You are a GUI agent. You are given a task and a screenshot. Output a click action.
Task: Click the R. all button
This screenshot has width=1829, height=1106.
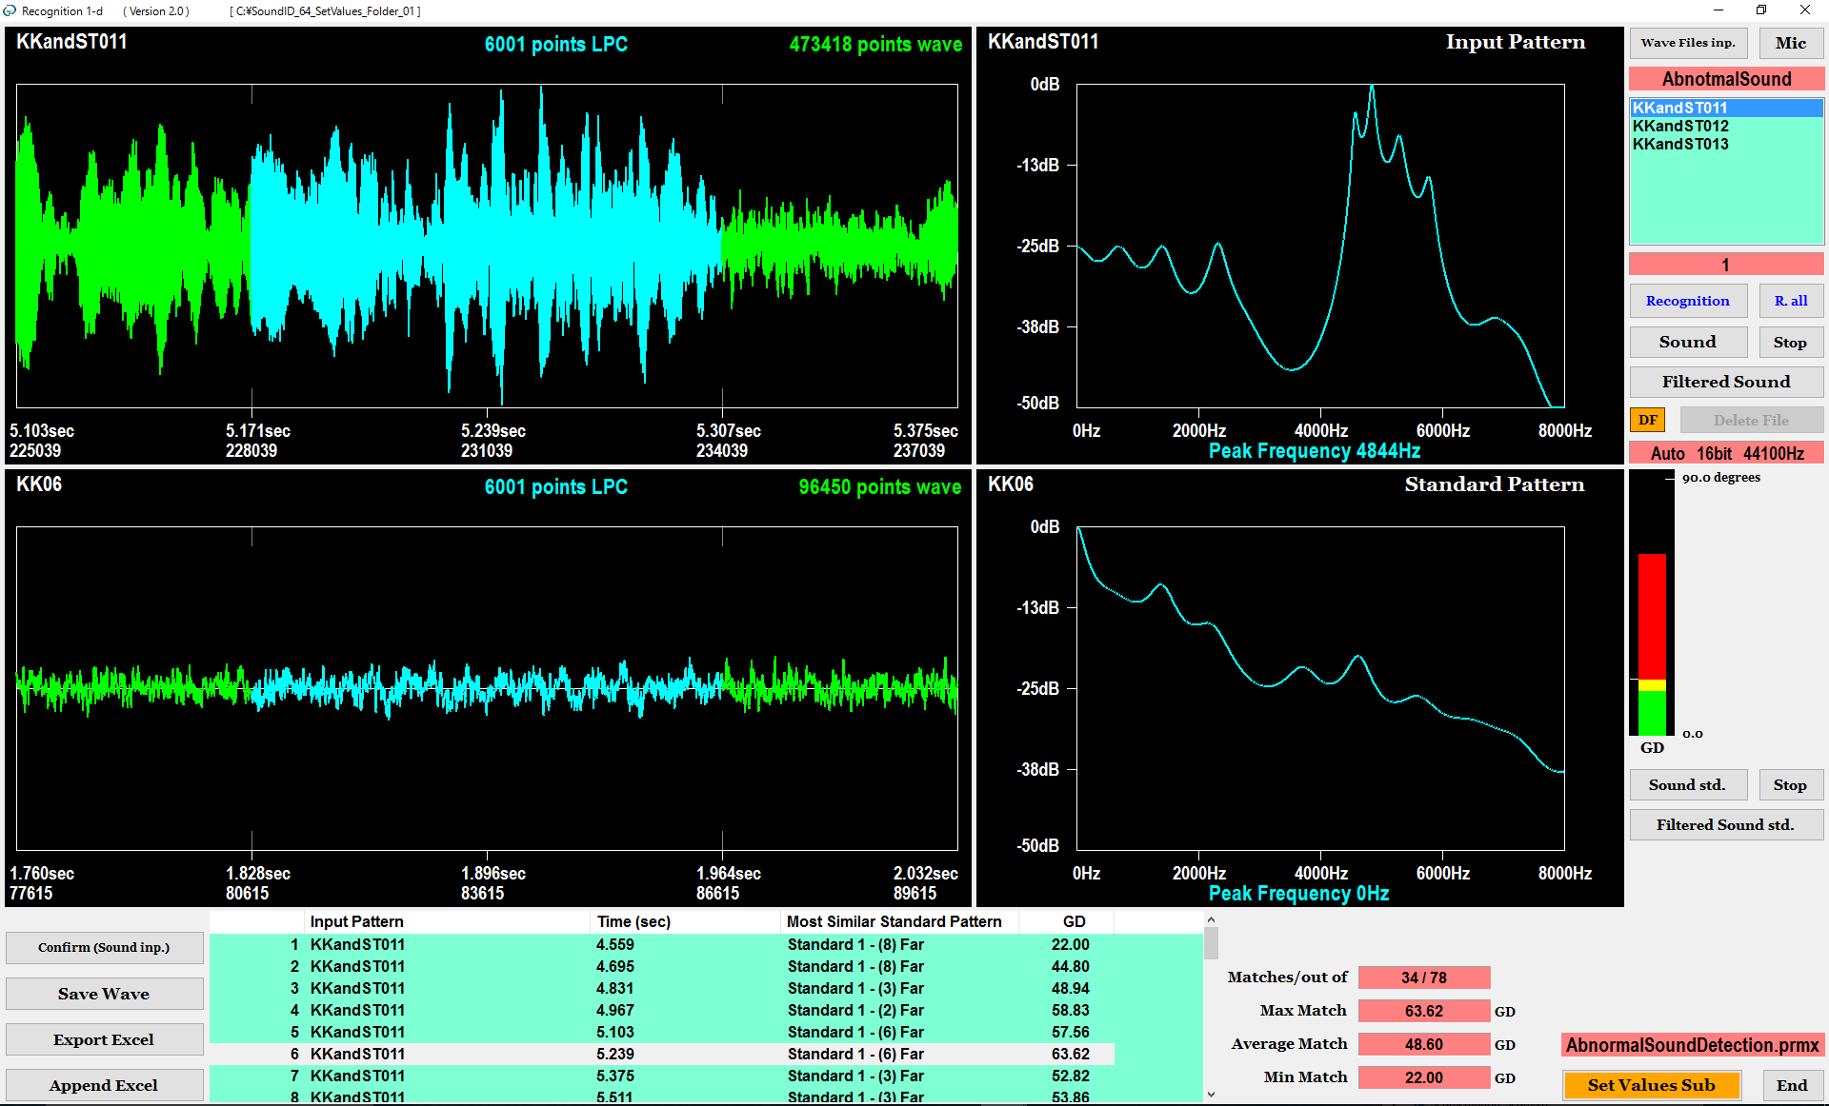[x=1790, y=301]
